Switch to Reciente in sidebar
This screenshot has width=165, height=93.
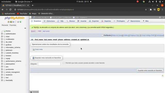click(x=5, y=25)
